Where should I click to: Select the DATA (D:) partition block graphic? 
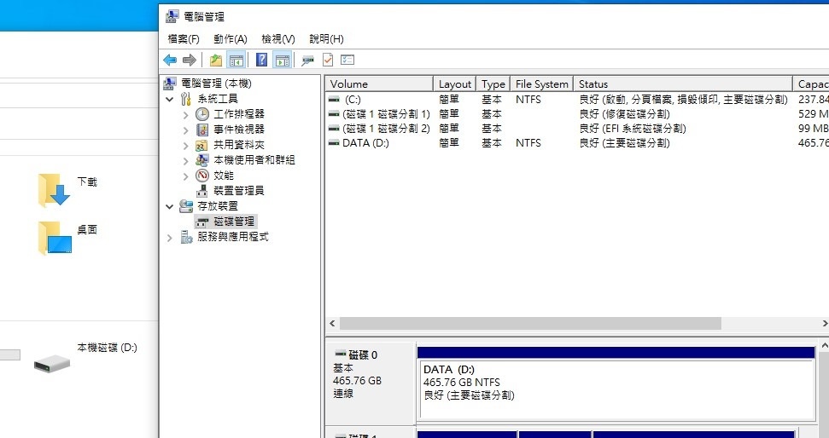tap(616, 383)
